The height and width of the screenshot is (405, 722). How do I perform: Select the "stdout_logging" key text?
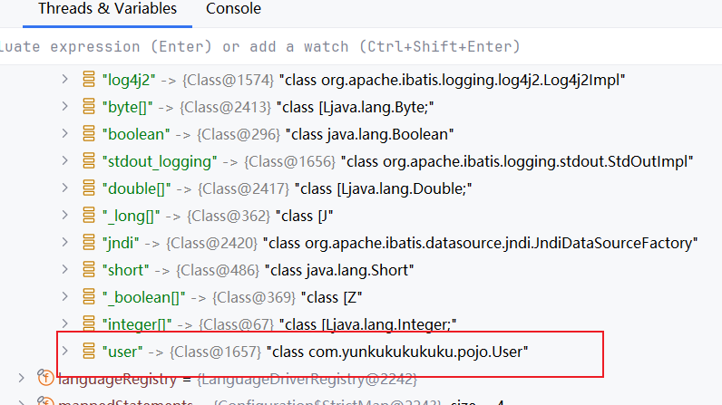160,161
